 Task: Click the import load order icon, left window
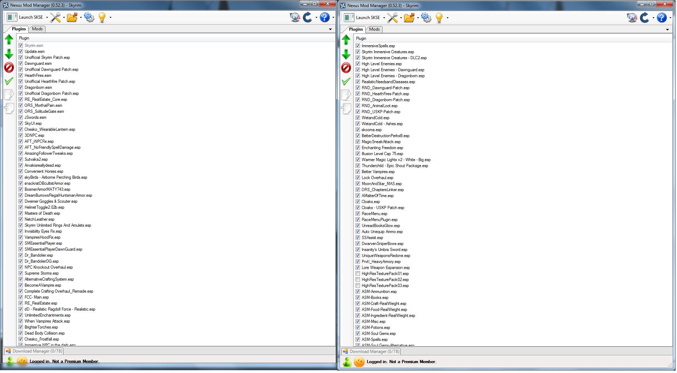9,108
